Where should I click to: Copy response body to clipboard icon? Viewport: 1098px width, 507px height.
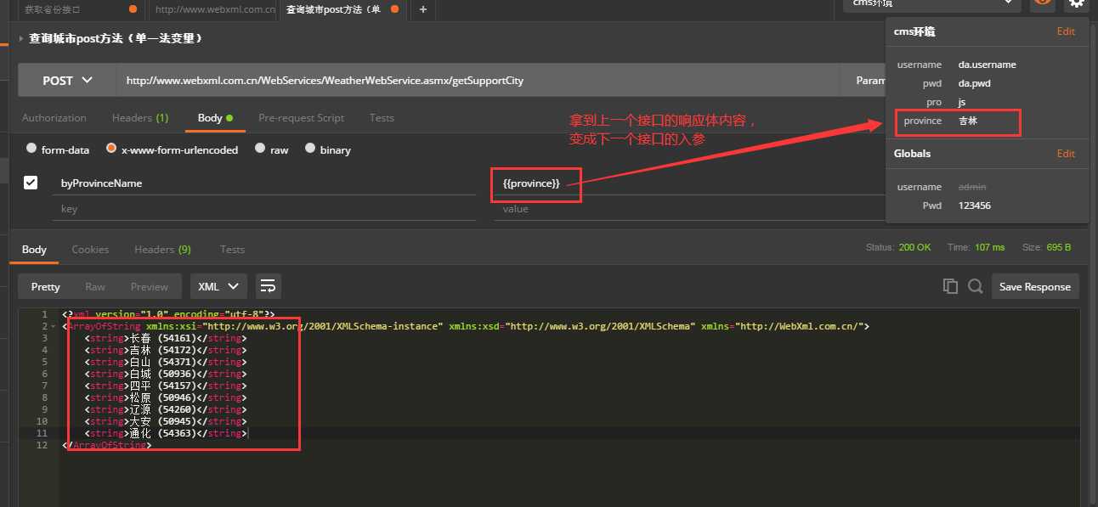click(x=951, y=286)
